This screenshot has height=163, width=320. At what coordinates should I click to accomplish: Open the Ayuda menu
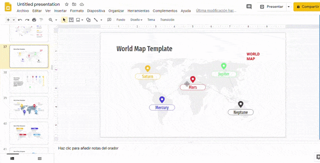click(x=186, y=11)
